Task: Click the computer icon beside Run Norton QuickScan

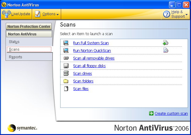Action: (x=66, y=50)
